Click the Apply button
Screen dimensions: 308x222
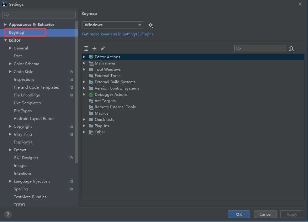coord(291,214)
